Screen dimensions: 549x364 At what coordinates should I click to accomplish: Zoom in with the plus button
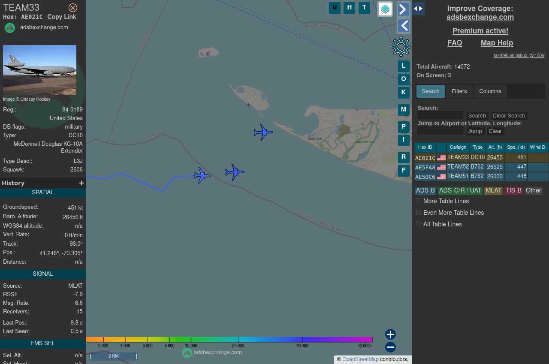click(x=390, y=334)
